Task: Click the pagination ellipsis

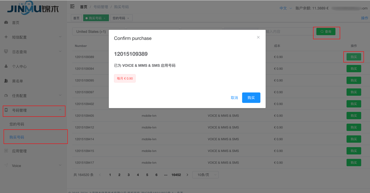Action: (x=166, y=175)
